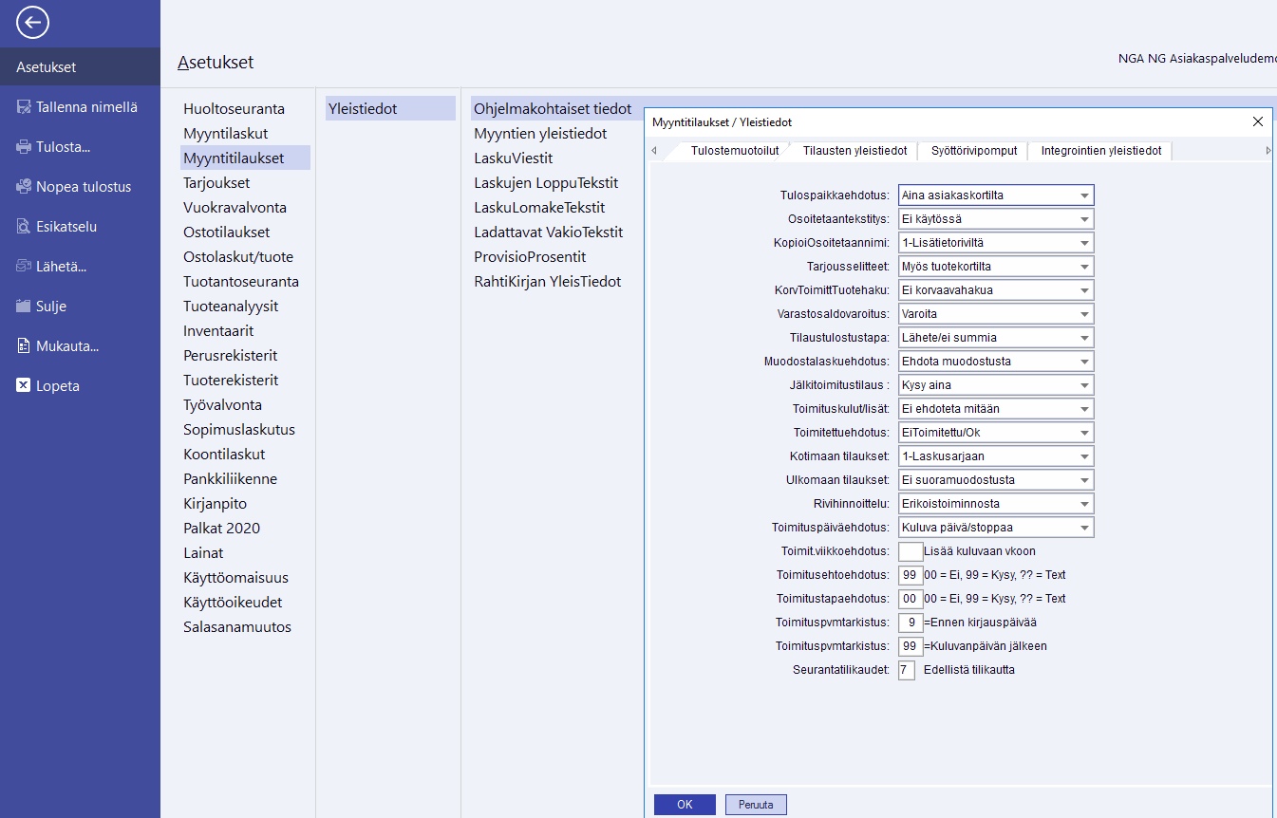Select Perusrekisterit in the settings list
The height and width of the screenshot is (818, 1277).
245,356
